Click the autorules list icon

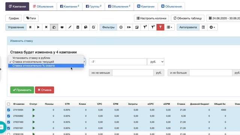pyautogui.click(x=203, y=27)
